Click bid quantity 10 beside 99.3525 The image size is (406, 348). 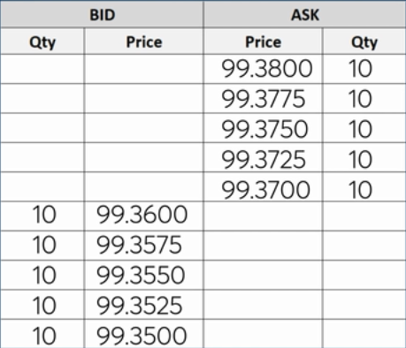click(x=44, y=306)
